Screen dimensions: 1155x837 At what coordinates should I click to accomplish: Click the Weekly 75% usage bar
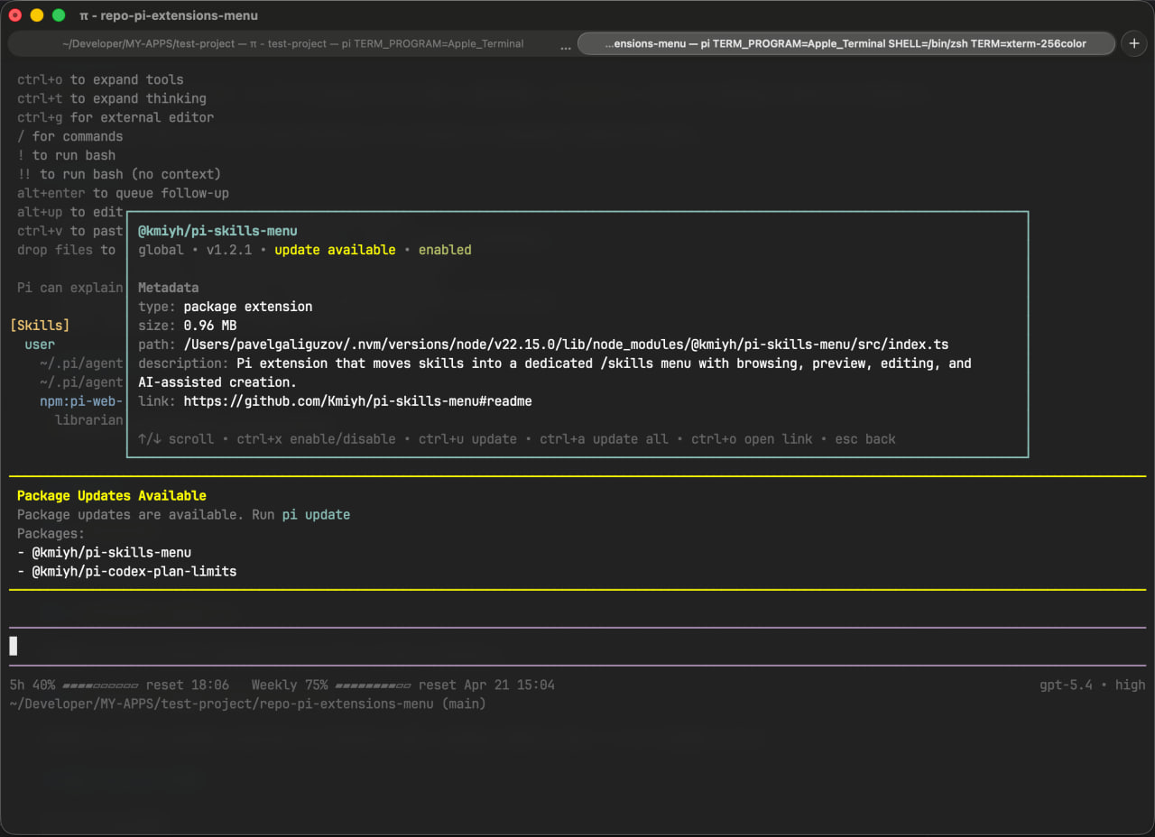(374, 685)
